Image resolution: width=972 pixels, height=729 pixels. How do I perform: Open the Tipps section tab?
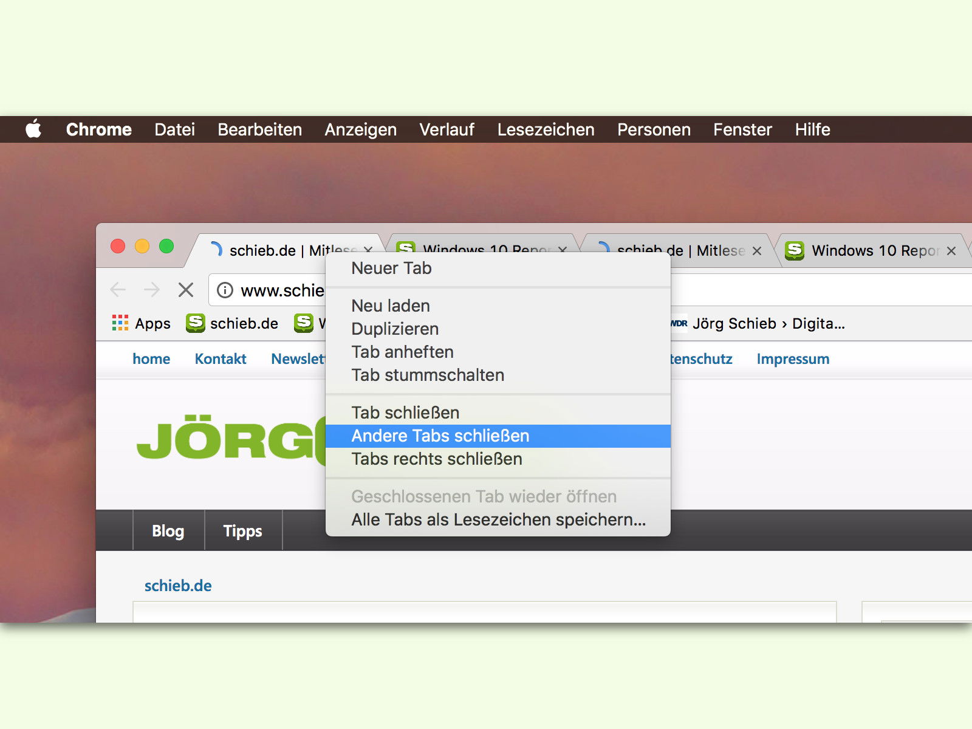click(243, 531)
